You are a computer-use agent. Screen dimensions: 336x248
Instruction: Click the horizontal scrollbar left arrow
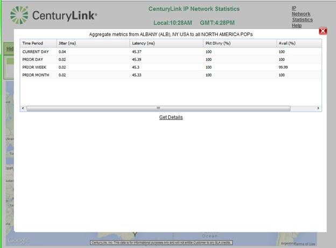23,108
